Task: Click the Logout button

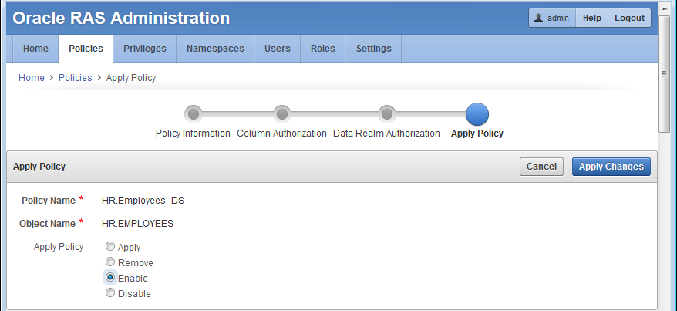Action: coord(629,19)
